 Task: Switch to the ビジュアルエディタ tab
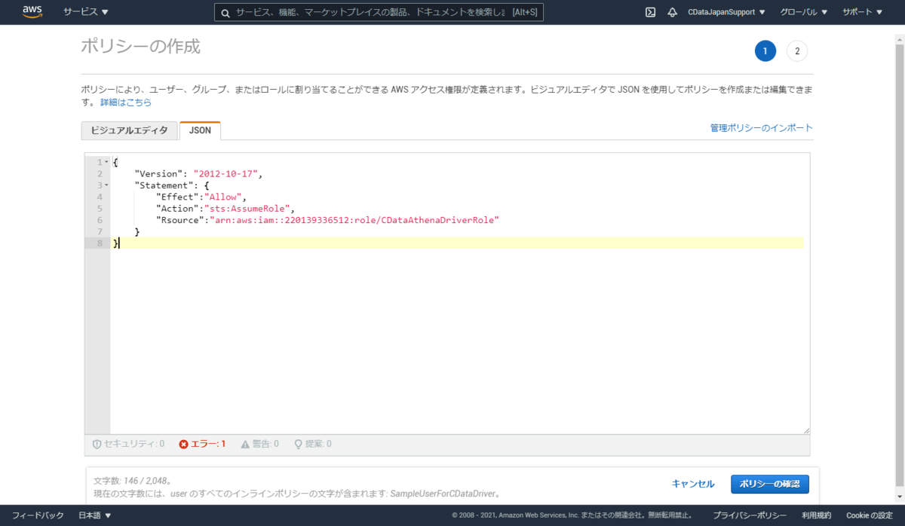129,130
